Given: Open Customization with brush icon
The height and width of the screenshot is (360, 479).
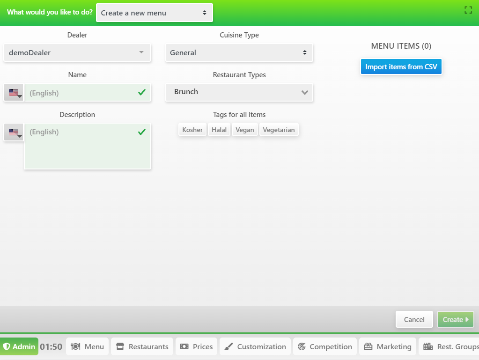Looking at the screenshot, I should pos(255,346).
